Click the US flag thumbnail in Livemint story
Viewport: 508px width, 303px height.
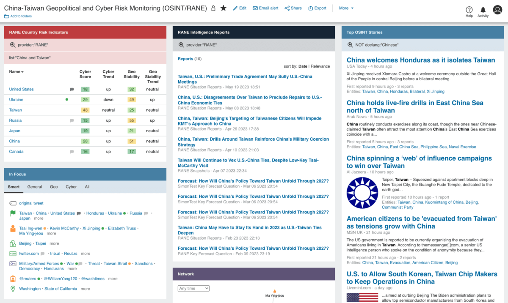click(362, 298)
